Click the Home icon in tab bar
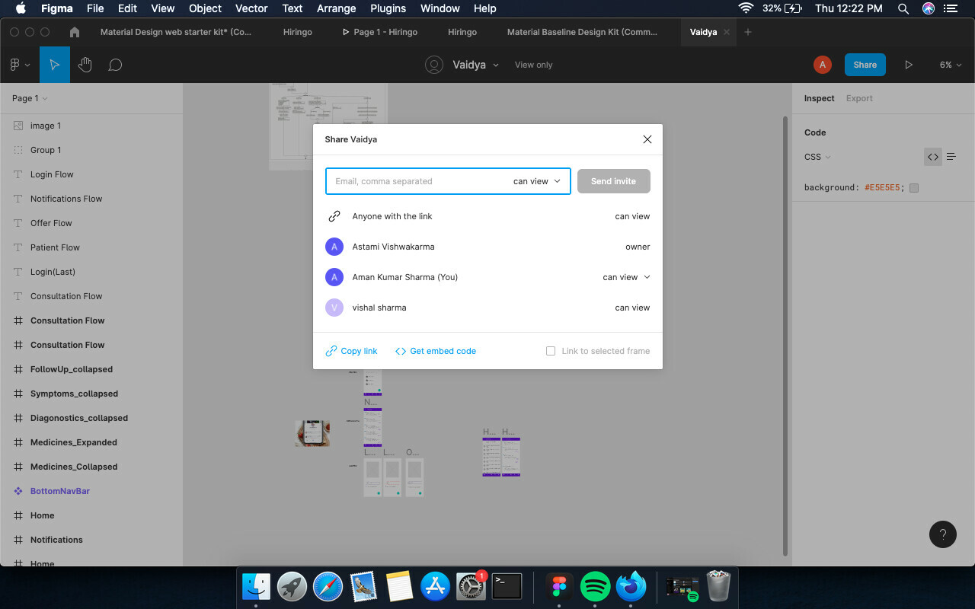Viewport: 975px width, 609px height. pos(74,32)
